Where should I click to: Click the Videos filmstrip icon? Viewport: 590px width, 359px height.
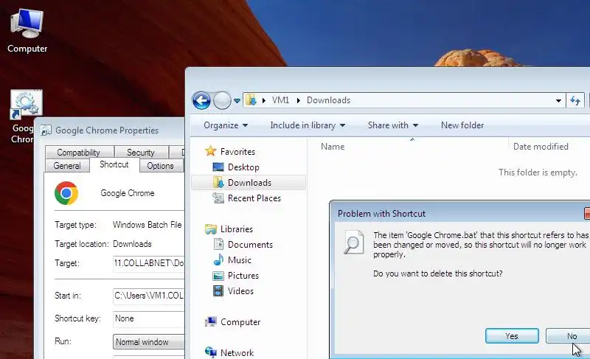218,291
